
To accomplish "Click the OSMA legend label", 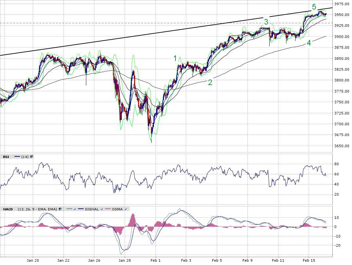I will pyautogui.click(x=117, y=209).
